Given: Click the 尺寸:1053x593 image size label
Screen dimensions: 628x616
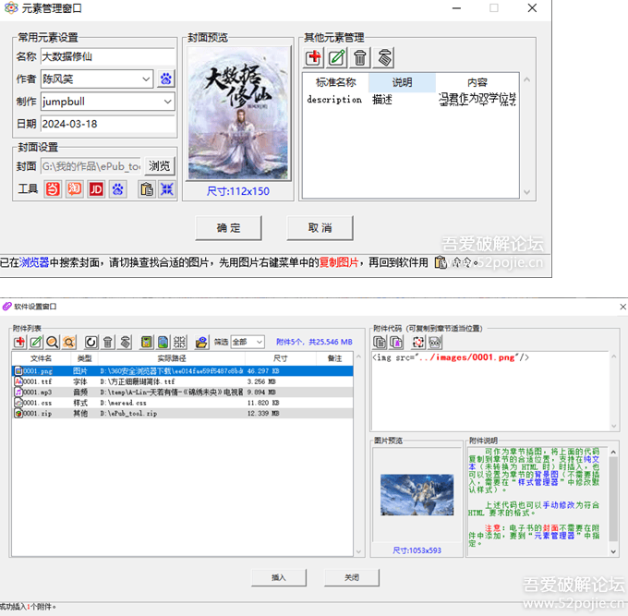Looking at the screenshot, I should 417,550.
